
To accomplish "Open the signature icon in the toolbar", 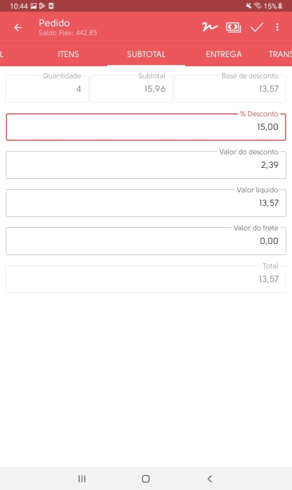I will click(209, 27).
